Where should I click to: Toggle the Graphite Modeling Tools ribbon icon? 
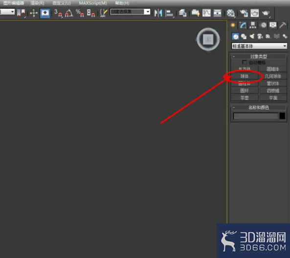[196, 13]
